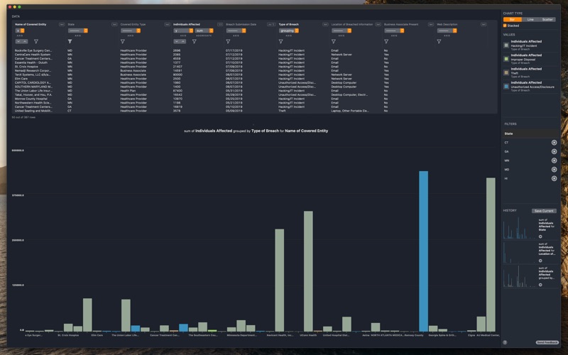
Task: Open filter for Location of Breached Information
Action: click(x=333, y=42)
